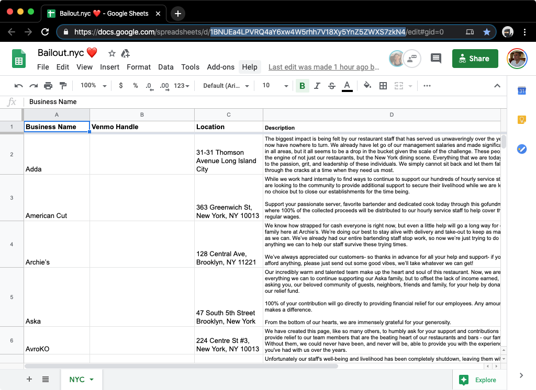The height and width of the screenshot is (390, 536).
Task: Click the Undo icon in toolbar
Action: click(19, 86)
